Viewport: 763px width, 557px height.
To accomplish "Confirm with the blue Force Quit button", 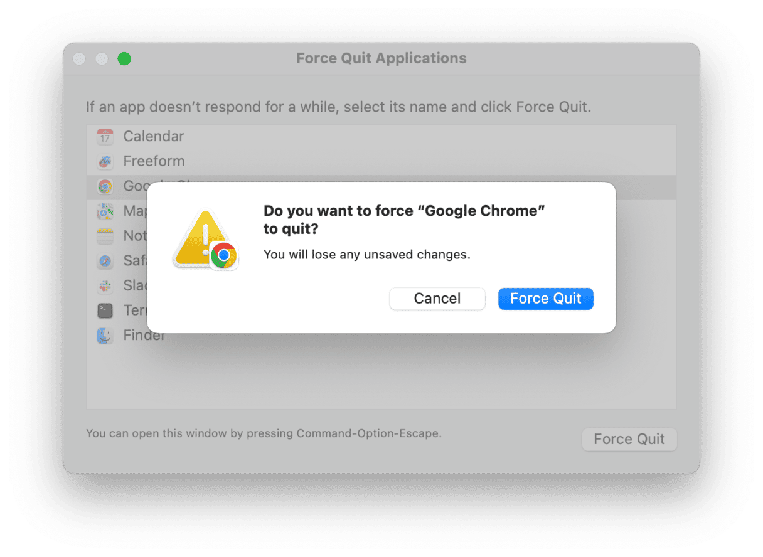I will point(545,299).
